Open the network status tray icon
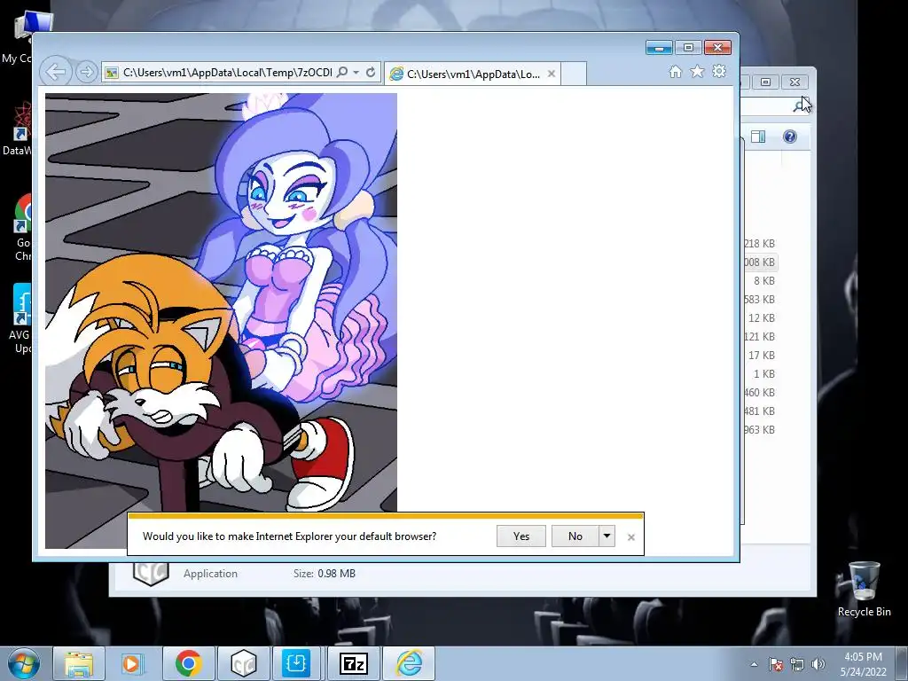The height and width of the screenshot is (681, 908). point(797,664)
